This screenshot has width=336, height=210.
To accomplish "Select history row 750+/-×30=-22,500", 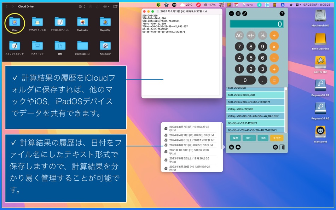I will click(255, 109).
